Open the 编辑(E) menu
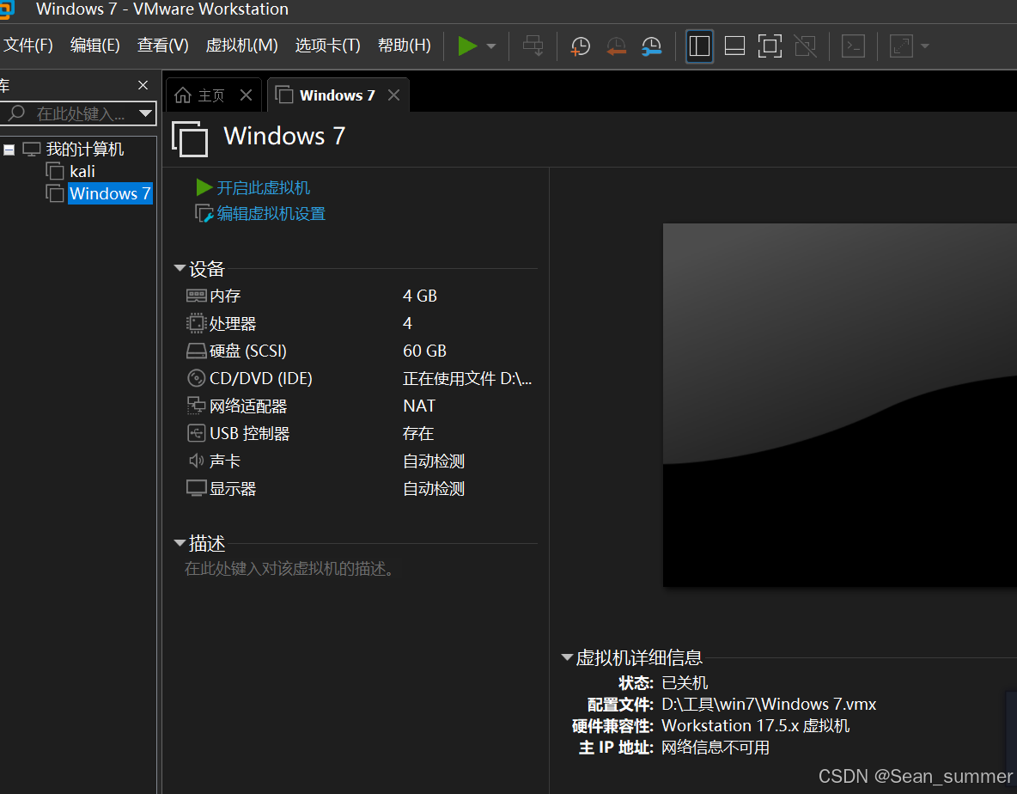Viewport: 1017px width, 794px height. [x=94, y=45]
